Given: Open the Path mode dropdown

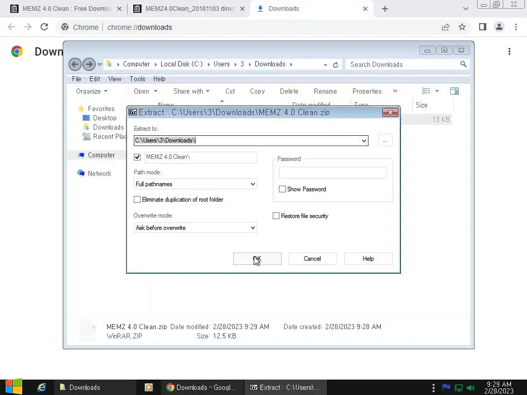Looking at the screenshot, I should pos(195,184).
